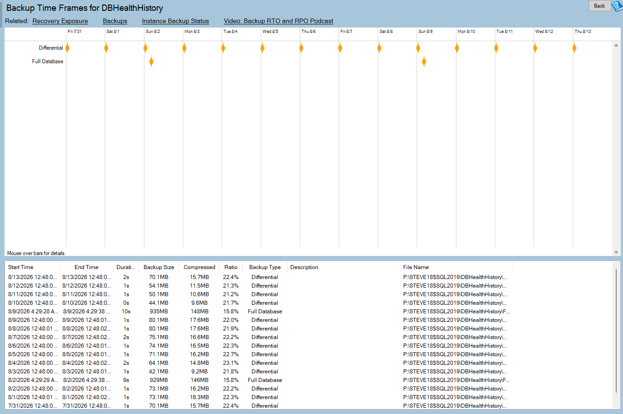Viewport: 623px width, 414px height.
Task: Select Differential backup marker on Sun 8/2
Action: click(145, 48)
